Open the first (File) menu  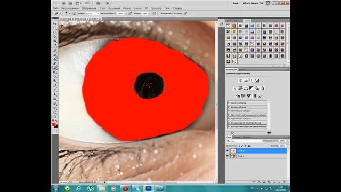(55, 9)
